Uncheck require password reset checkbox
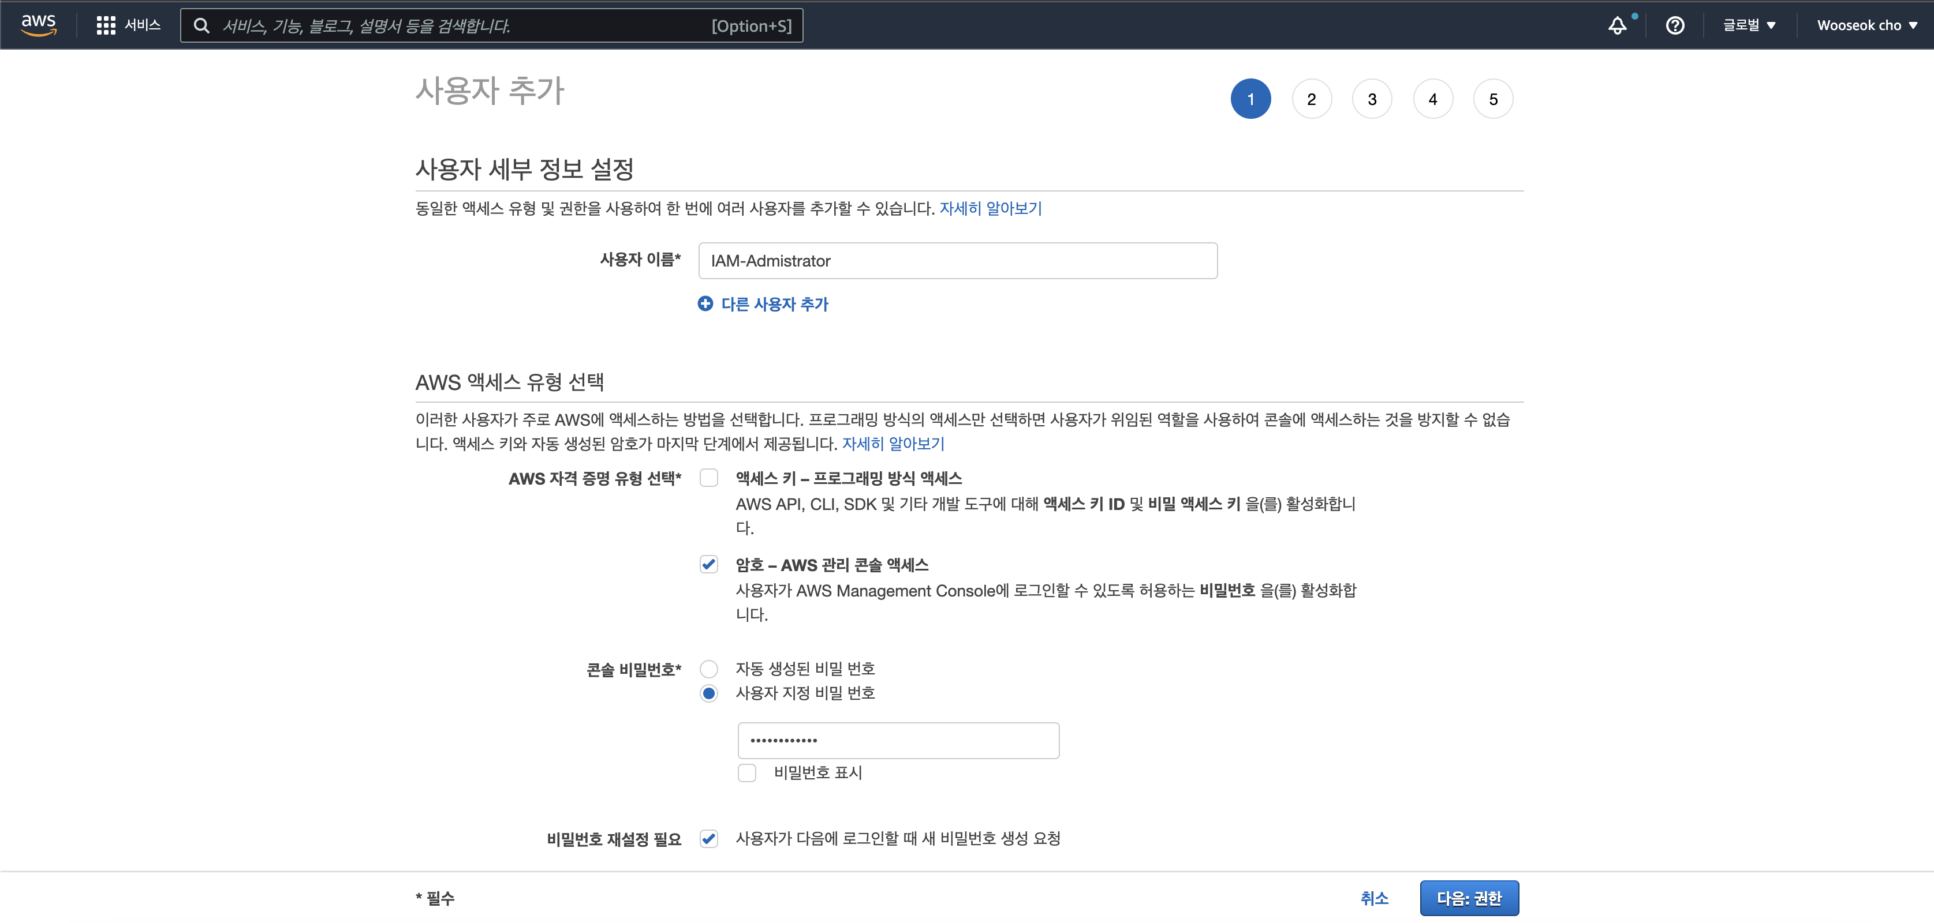The image size is (1934, 923). tap(708, 838)
